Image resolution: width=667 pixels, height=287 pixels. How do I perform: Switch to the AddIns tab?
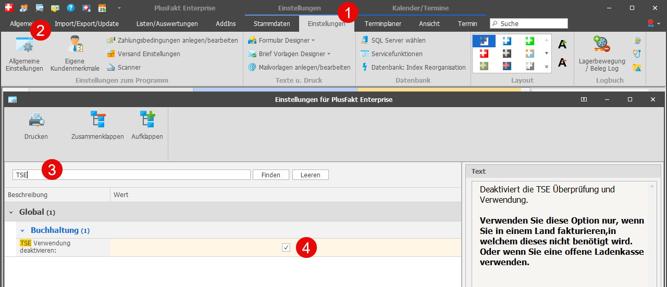click(x=225, y=23)
